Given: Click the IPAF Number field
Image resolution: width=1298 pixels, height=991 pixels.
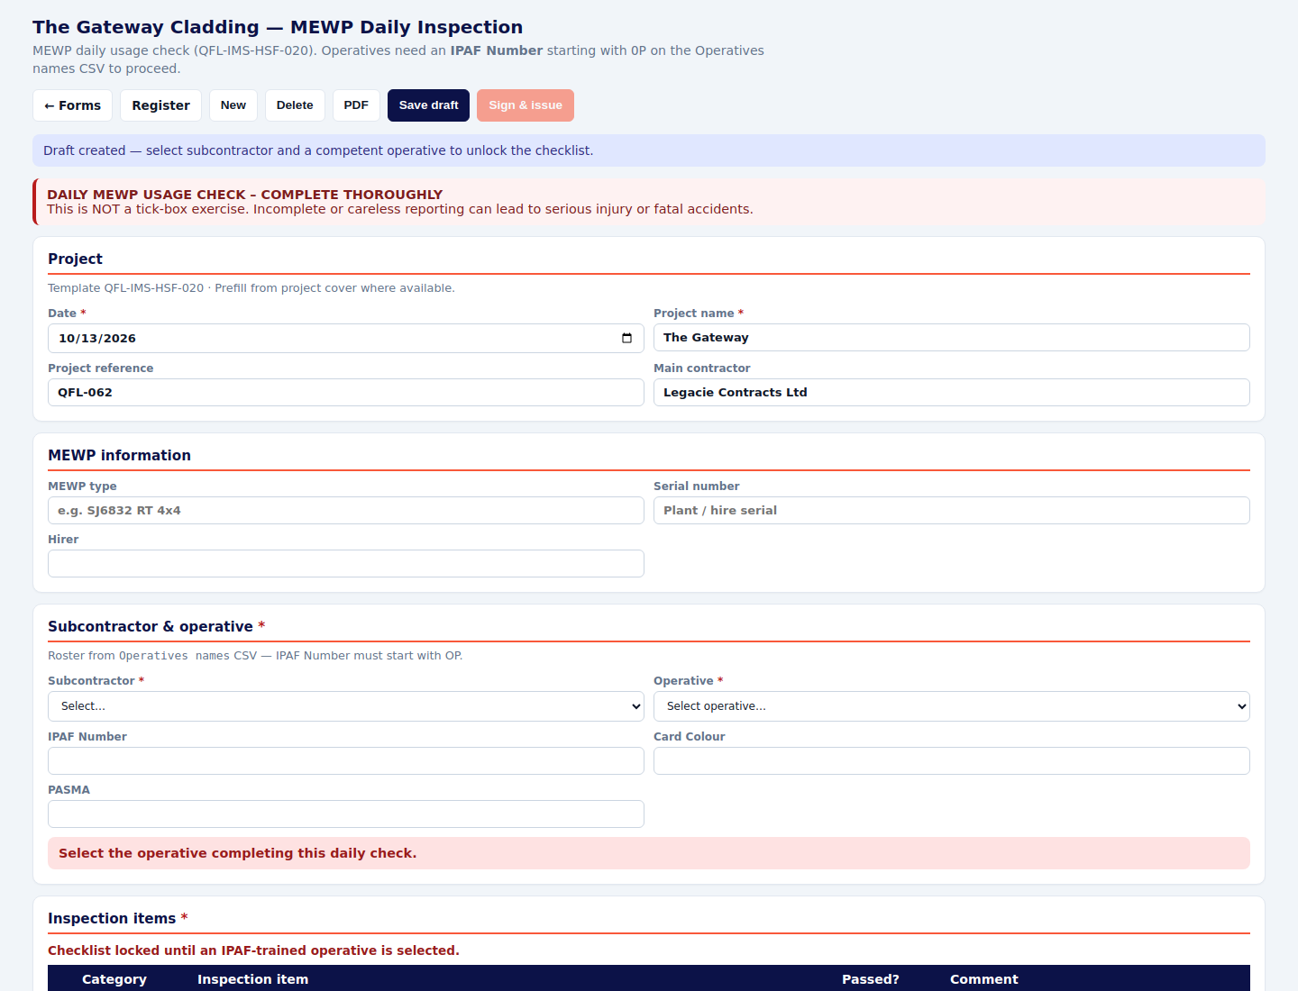Looking at the screenshot, I should click(346, 761).
